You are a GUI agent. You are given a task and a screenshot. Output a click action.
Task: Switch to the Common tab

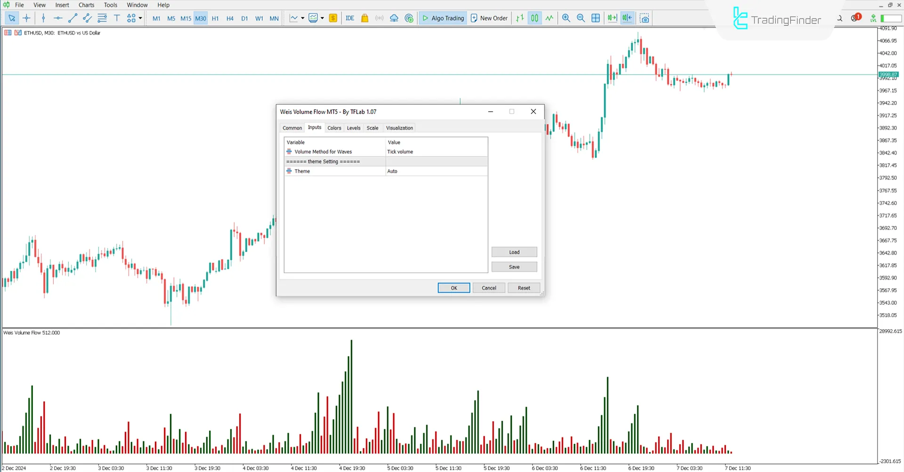[x=292, y=128]
